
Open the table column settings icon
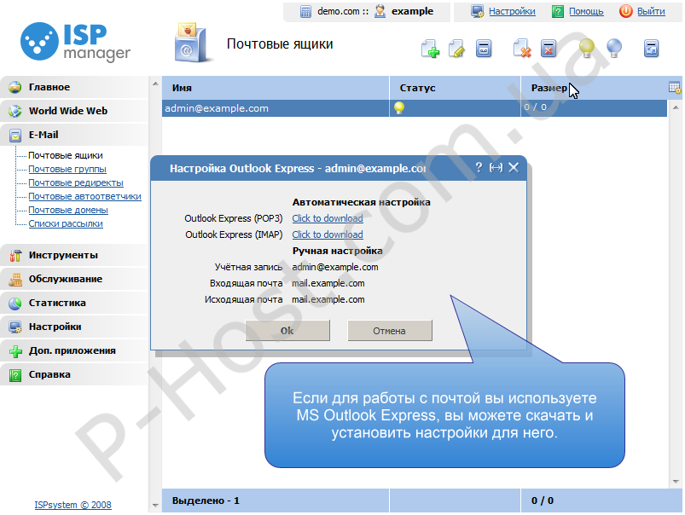(675, 87)
